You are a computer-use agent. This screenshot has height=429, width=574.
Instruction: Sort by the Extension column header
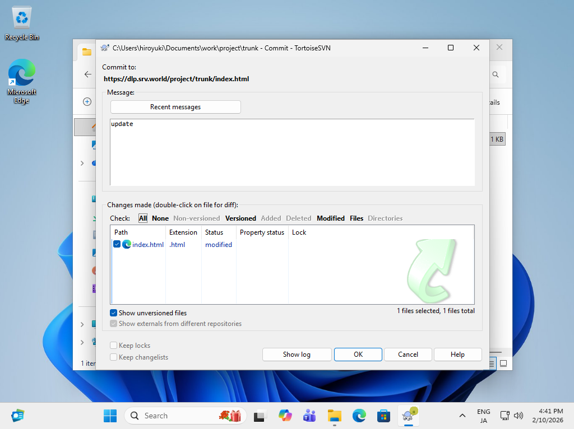tap(183, 232)
